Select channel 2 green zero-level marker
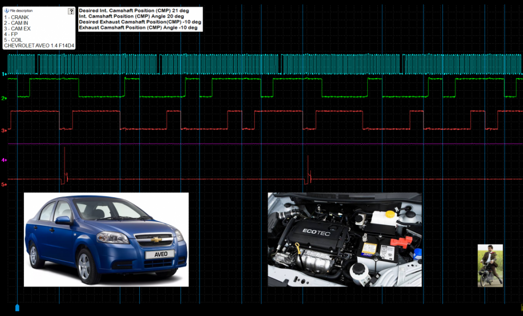523x316 pixels. click(4, 98)
